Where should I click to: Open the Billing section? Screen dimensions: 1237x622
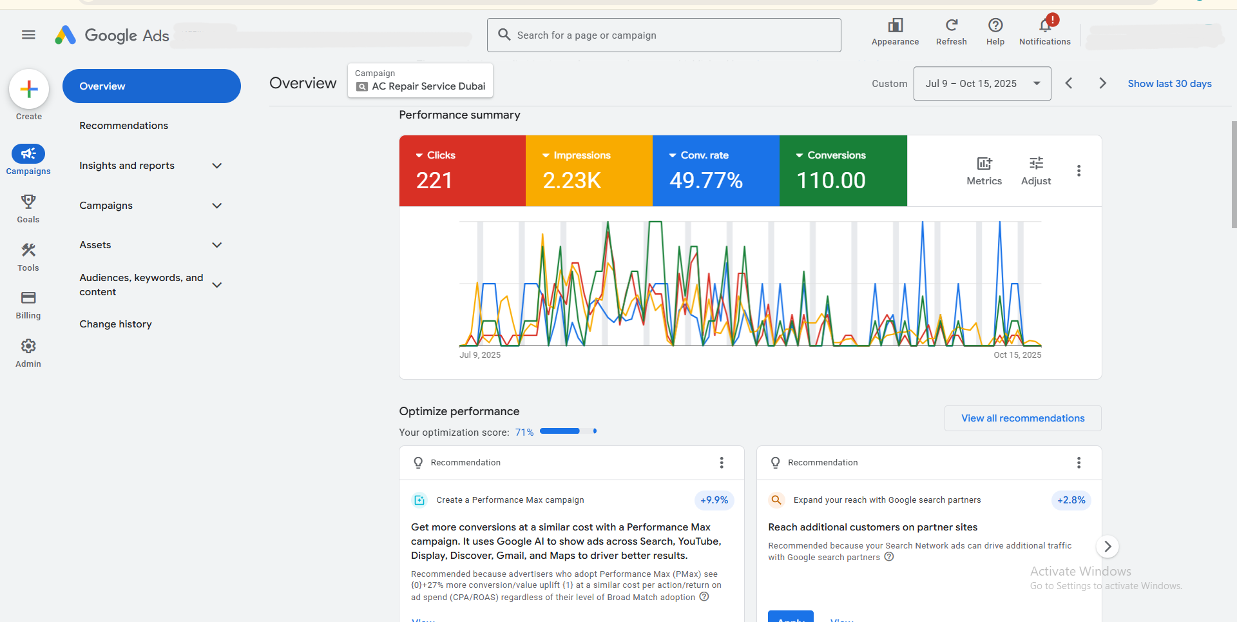coord(28,304)
